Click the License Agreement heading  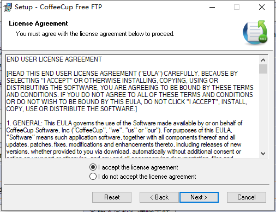[x=38, y=23]
